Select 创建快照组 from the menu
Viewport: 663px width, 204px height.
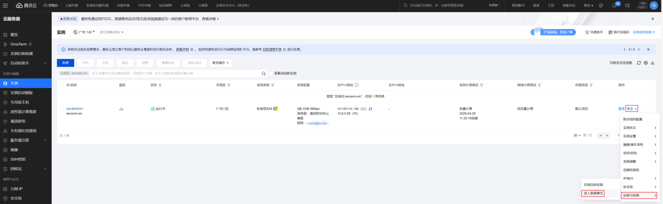click(639, 170)
